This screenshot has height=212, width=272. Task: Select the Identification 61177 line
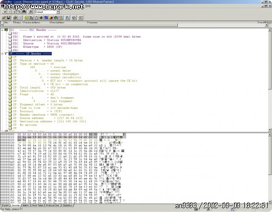[36, 91]
